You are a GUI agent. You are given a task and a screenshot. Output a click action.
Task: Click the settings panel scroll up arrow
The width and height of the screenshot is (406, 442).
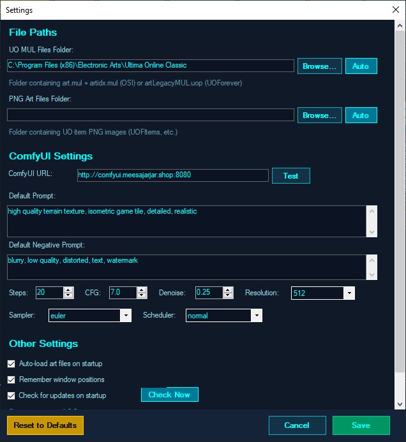point(400,26)
